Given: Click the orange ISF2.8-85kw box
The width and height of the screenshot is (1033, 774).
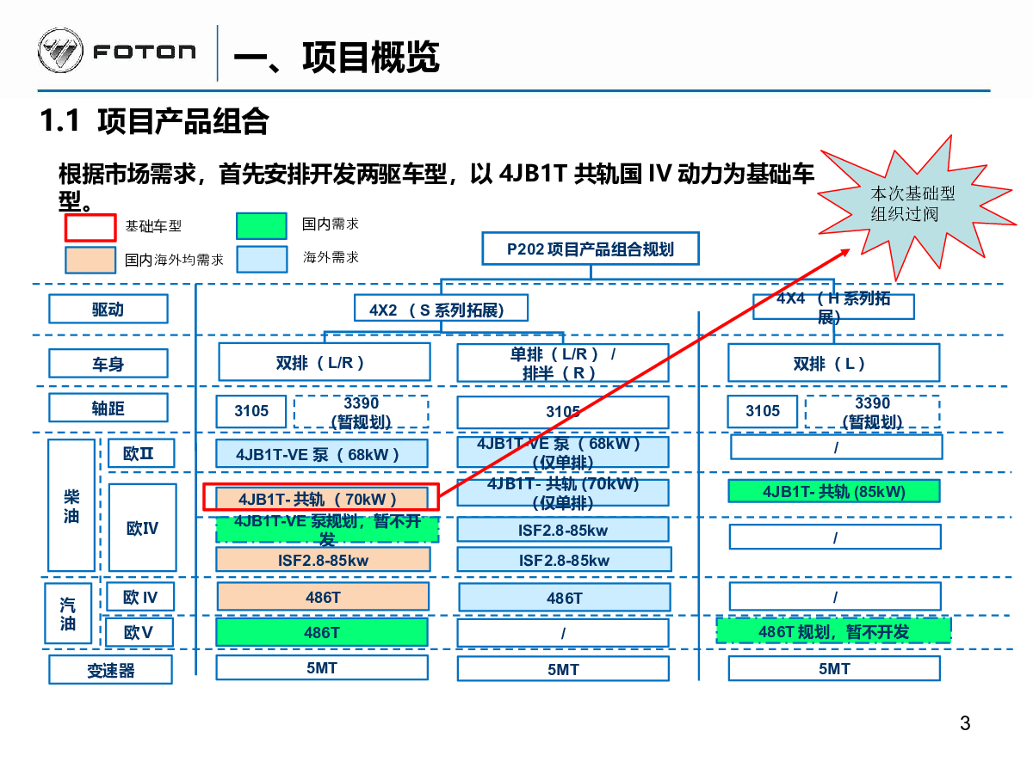Looking at the screenshot, I should (323, 559).
